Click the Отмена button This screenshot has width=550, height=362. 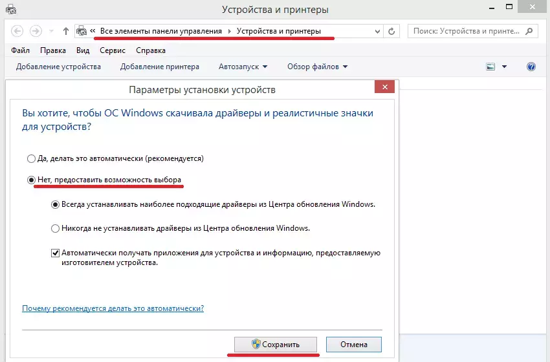pyautogui.click(x=353, y=345)
